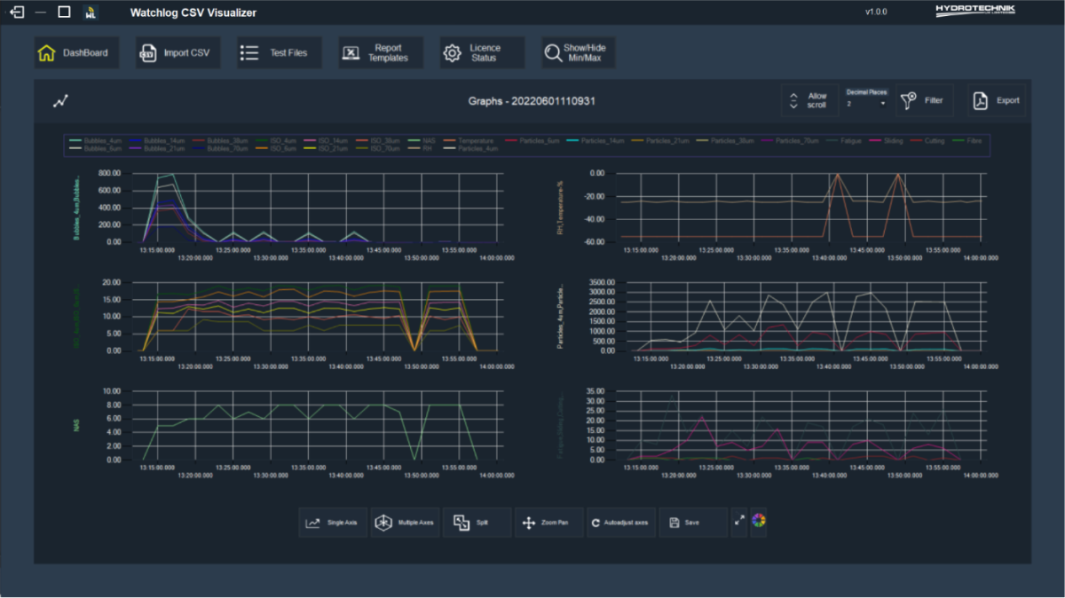Click inside the Fatigue/Sliding/Cutting chart
The height and width of the screenshot is (598, 1065).
(801, 425)
